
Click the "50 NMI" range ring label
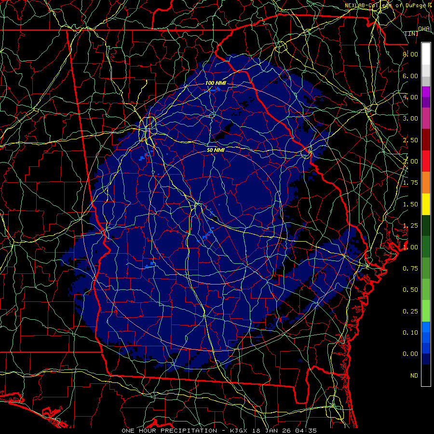pyautogui.click(x=216, y=150)
